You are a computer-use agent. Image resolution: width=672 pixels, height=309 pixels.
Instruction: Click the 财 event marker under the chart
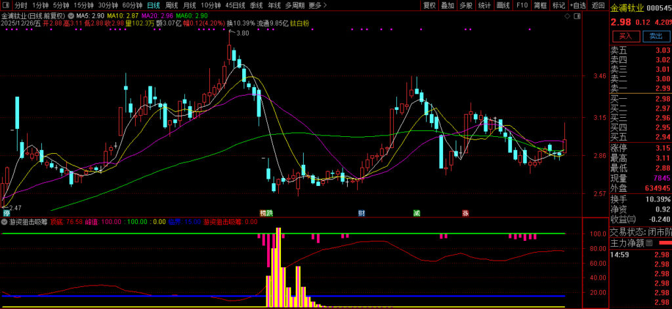pyautogui.click(x=361, y=213)
